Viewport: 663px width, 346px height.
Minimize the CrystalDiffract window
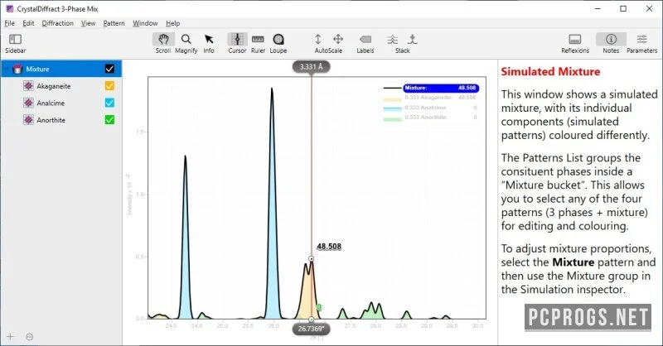coord(598,8)
